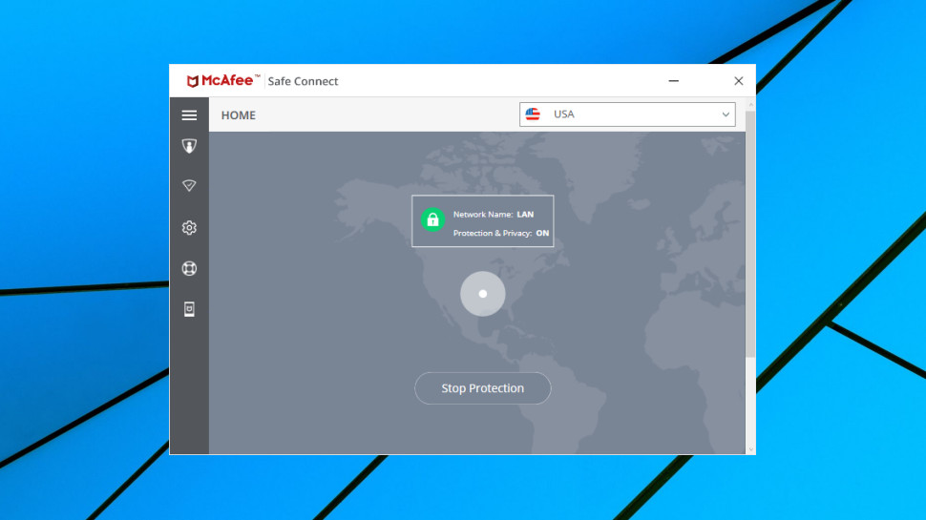
Task: Click the location pin circle on map
Action: (482, 294)
